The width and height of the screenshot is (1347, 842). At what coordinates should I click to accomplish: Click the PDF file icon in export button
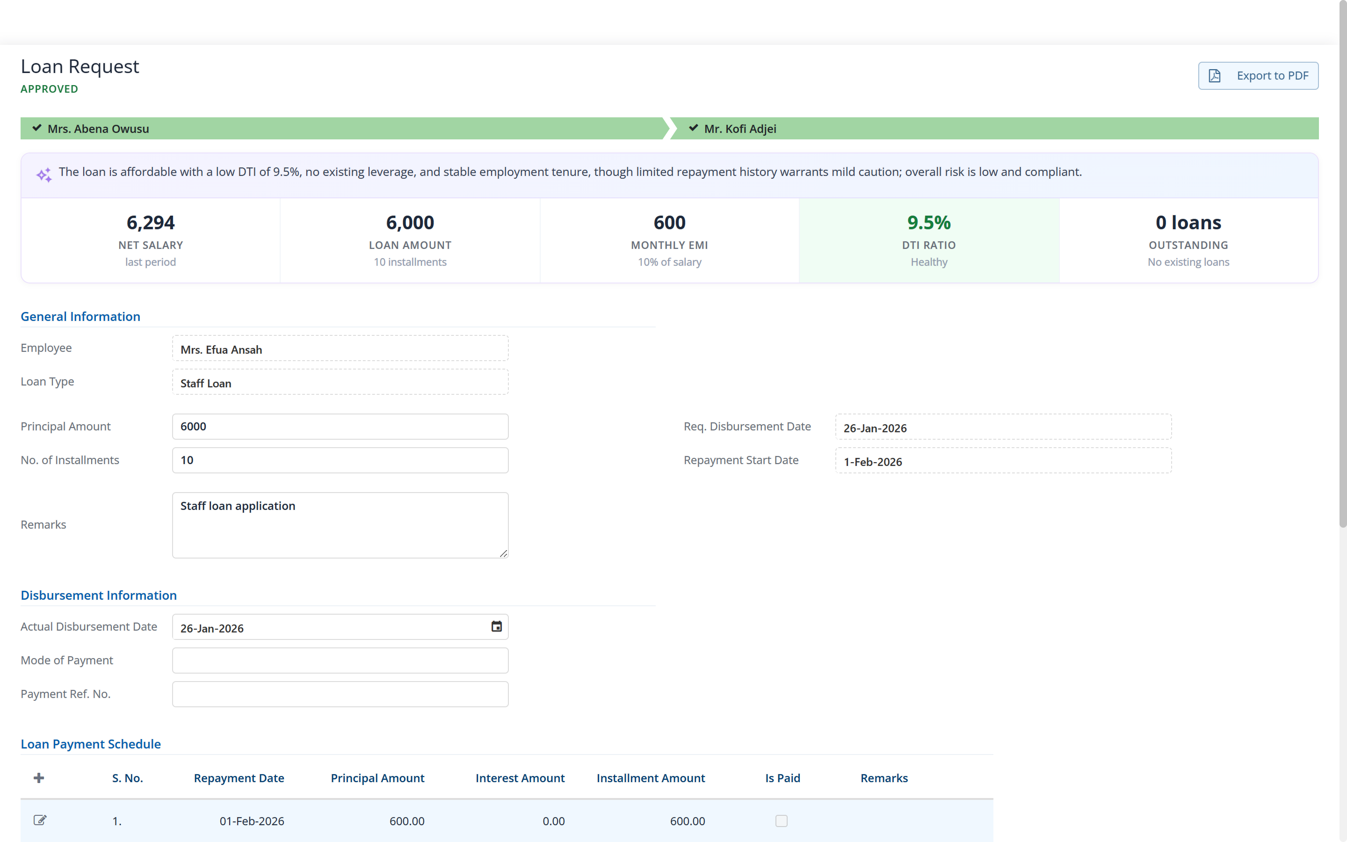click(x=1215, y=76)
